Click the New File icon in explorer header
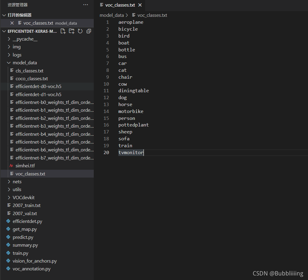This screenshot has height=280, width=308. pyautogui.click(x=63, y=31)
